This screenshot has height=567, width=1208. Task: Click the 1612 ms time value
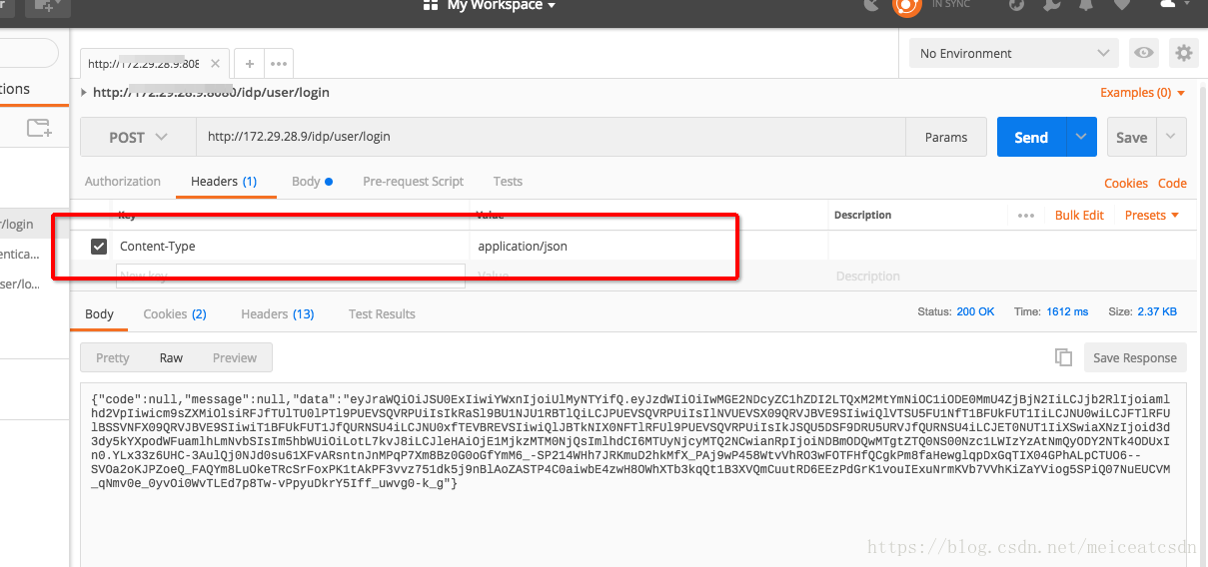(1067, 311)
